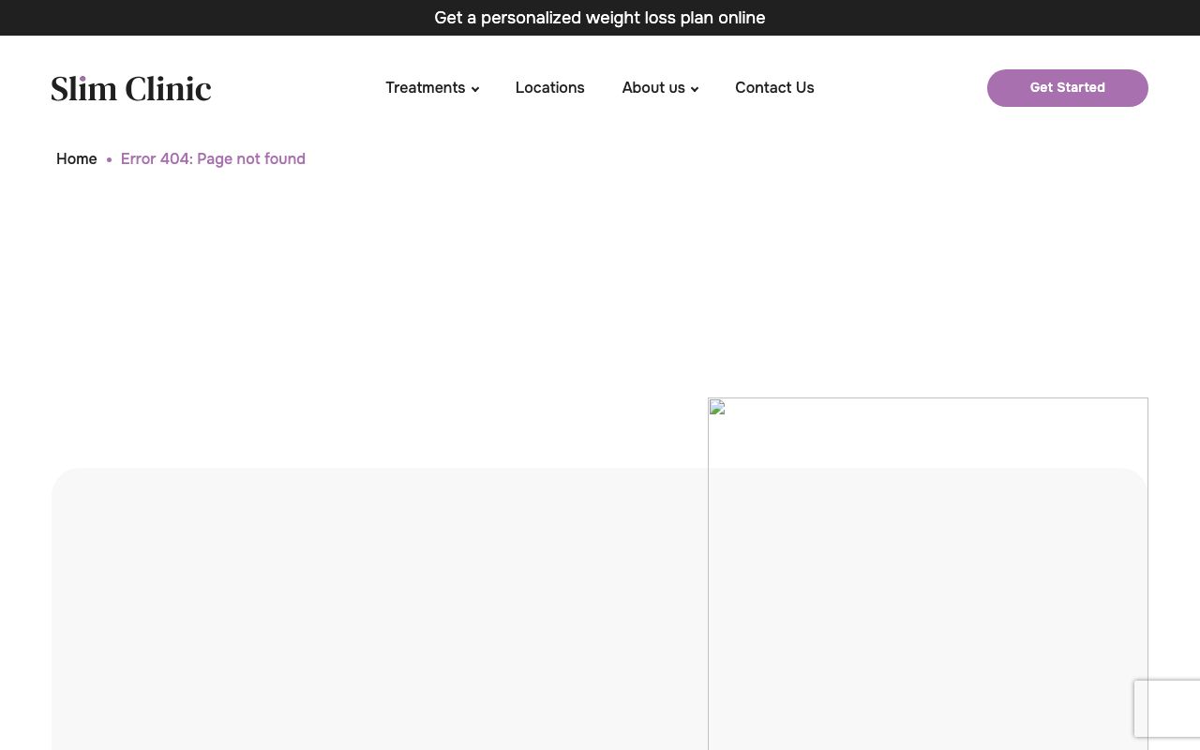This screenshot has height=750, width=1200.
Task: Click the broken image icon
Action: [717, 407]
